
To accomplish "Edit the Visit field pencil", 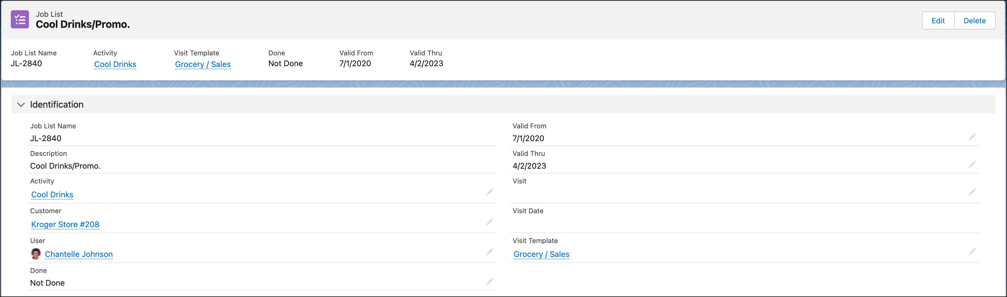I will pos(972,192).
